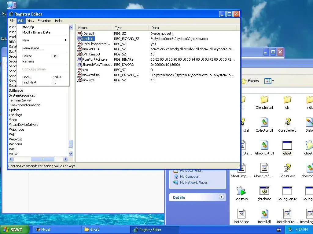The image size is (313, 234).
Task: Select the Ghost_ref_... file icon
Action: point(264,168)
